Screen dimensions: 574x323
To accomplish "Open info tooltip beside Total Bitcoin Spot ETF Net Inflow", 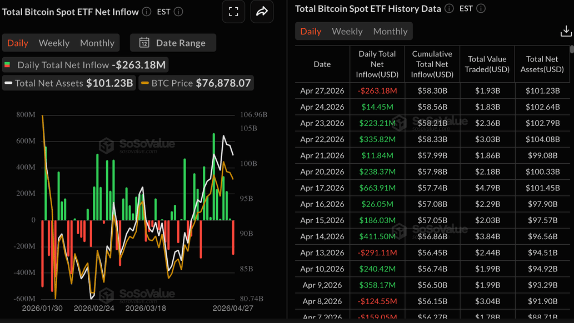I will coord(147,11).
